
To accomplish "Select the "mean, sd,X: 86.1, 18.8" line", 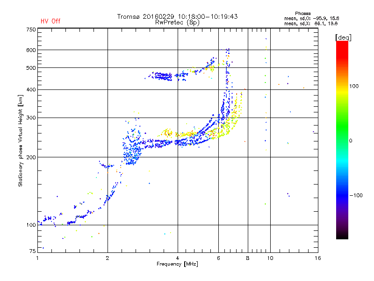I will pos(311,23).
